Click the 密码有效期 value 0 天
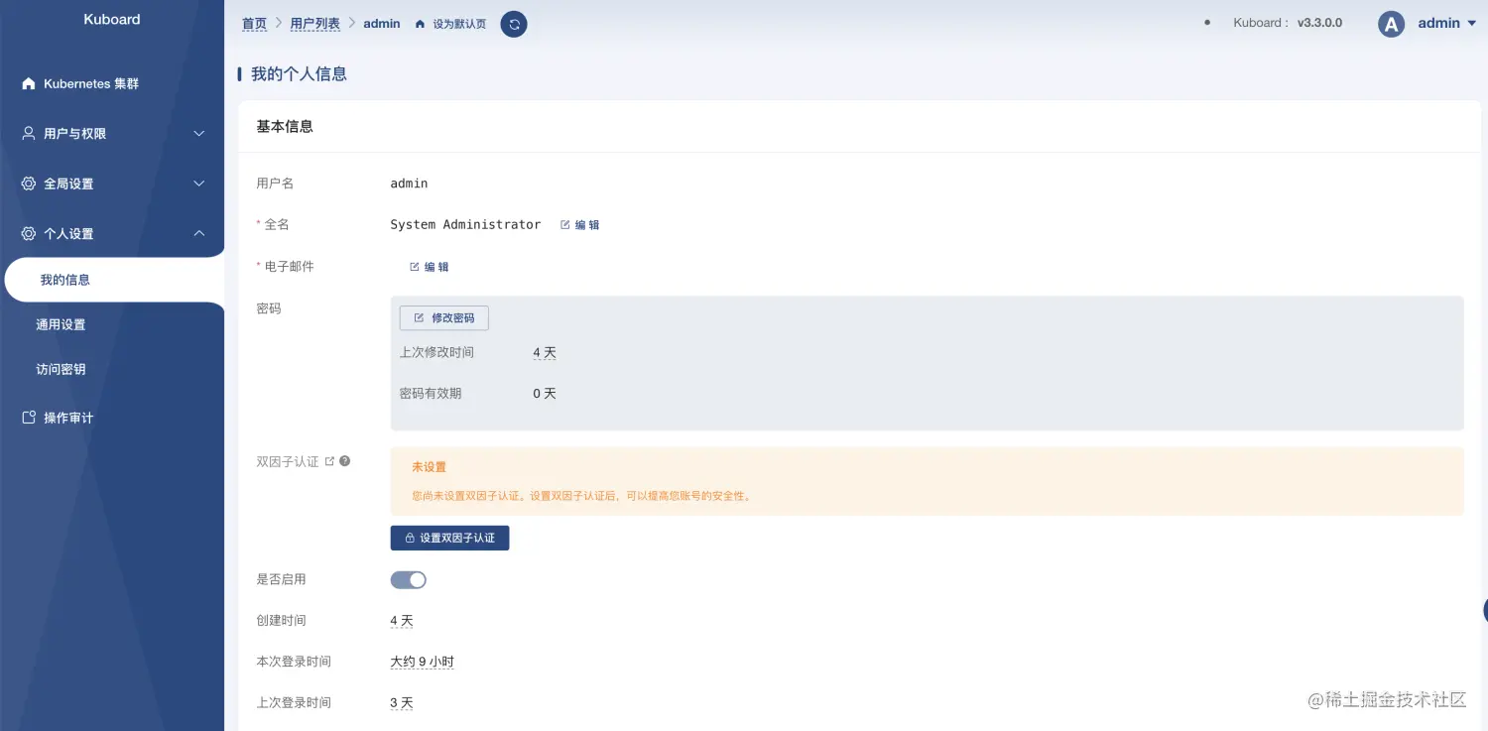 click(545, 394)
